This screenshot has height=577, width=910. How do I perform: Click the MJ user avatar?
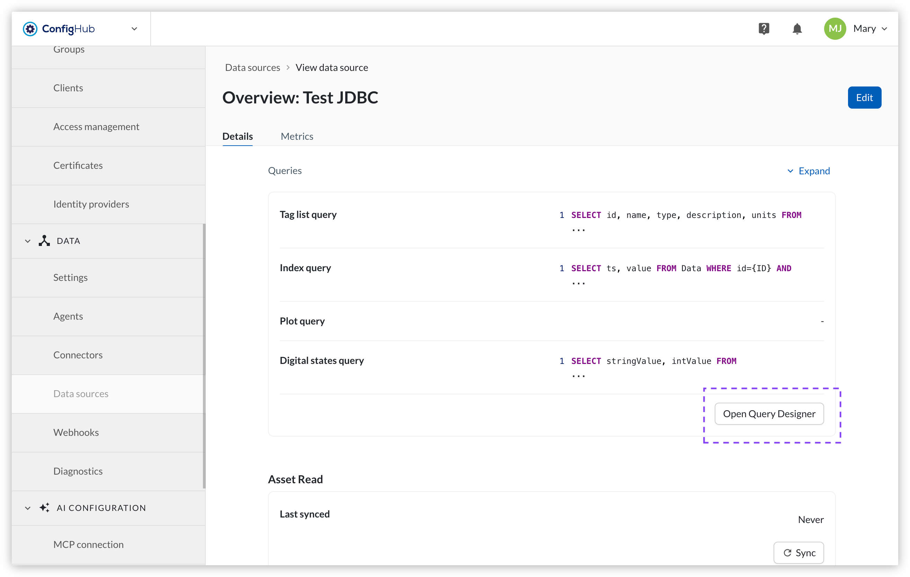(835, 29)
